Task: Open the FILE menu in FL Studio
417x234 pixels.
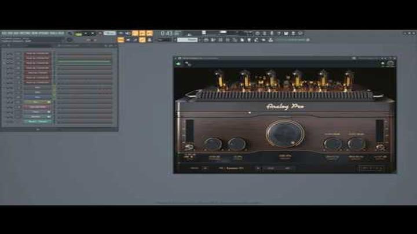Action: coord(3,34)
